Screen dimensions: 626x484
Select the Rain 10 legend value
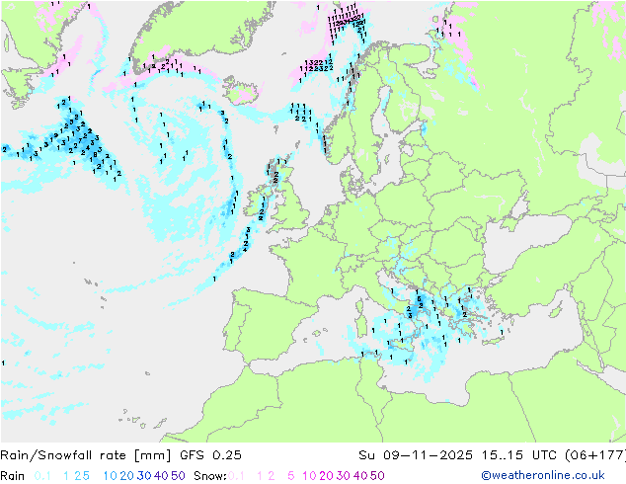point(110,476)
